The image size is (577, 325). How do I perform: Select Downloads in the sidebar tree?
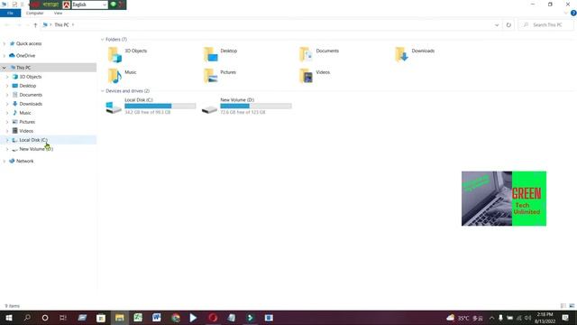click(x=31, y=104)
